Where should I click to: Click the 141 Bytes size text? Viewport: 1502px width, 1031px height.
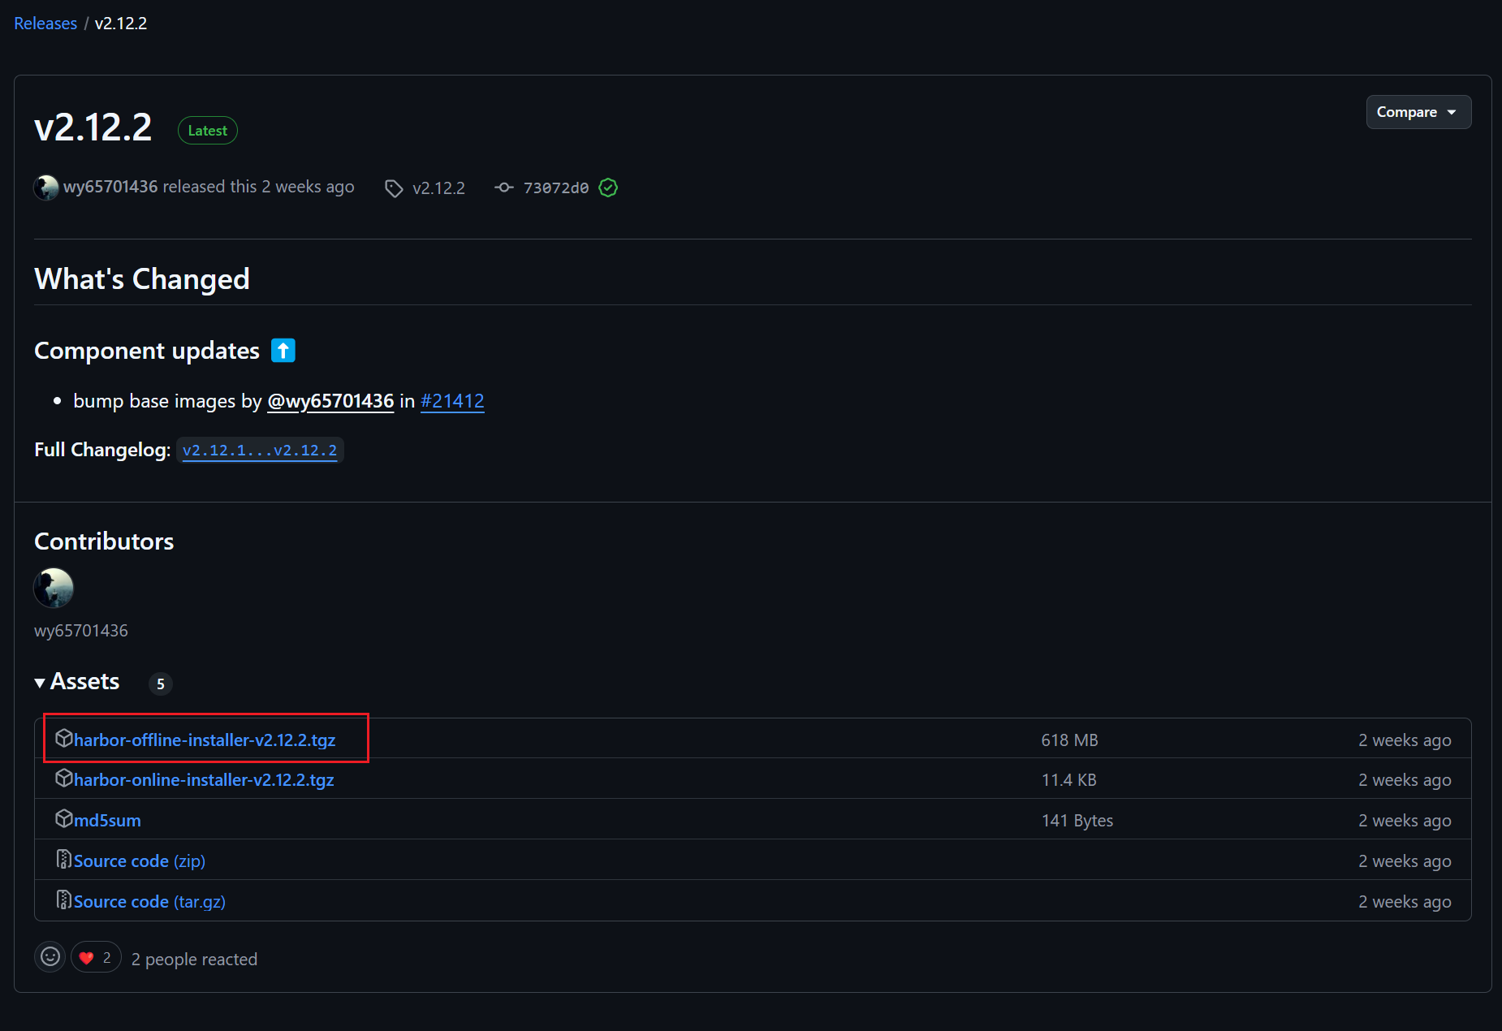tap(1077, 821)
